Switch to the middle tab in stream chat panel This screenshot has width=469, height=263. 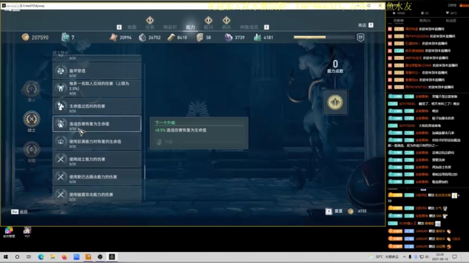point(425,21)
